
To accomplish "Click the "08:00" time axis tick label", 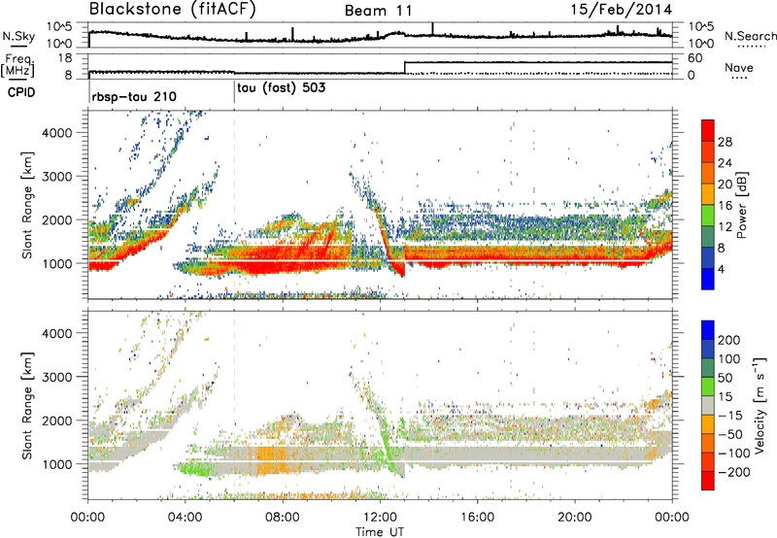I will point(283,518).
